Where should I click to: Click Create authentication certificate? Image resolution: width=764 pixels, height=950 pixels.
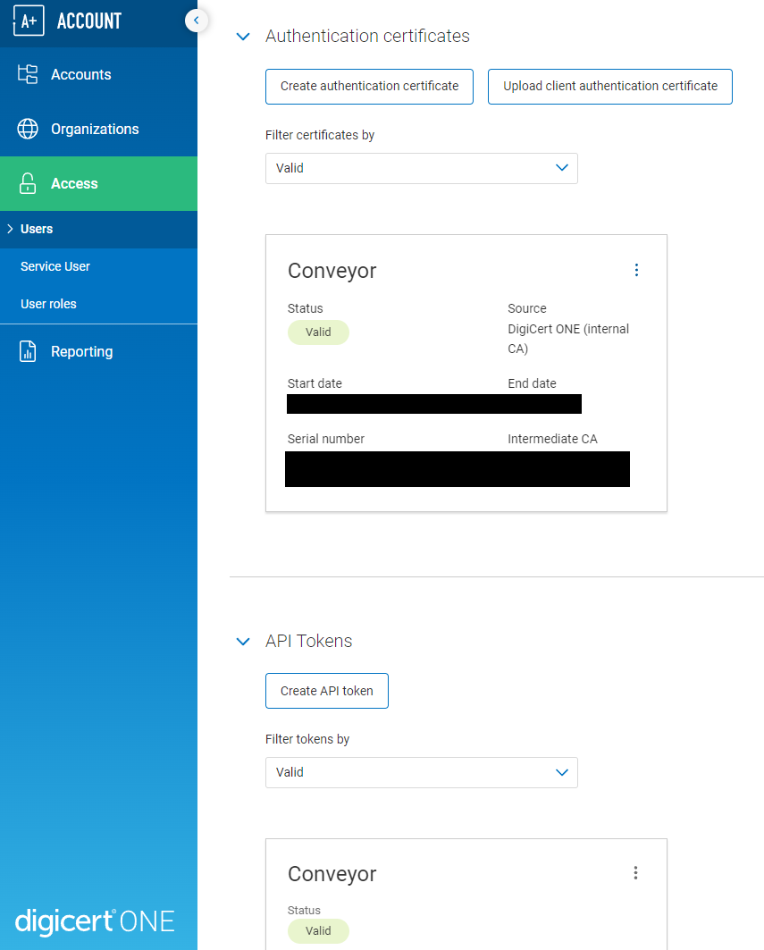coord(369,86)
